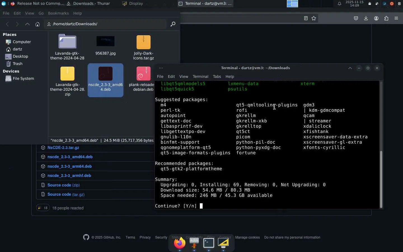Download Source code (zip)
The width and height of the screenshot is (403, 252).
click(64, 185)
